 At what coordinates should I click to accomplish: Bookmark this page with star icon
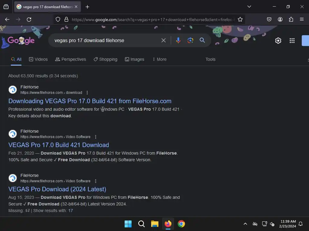click(240, 19)
